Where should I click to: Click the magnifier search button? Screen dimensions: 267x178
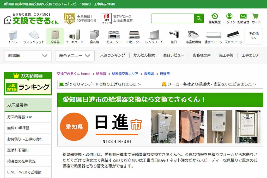pyautogui.click(x=199, y=19)
